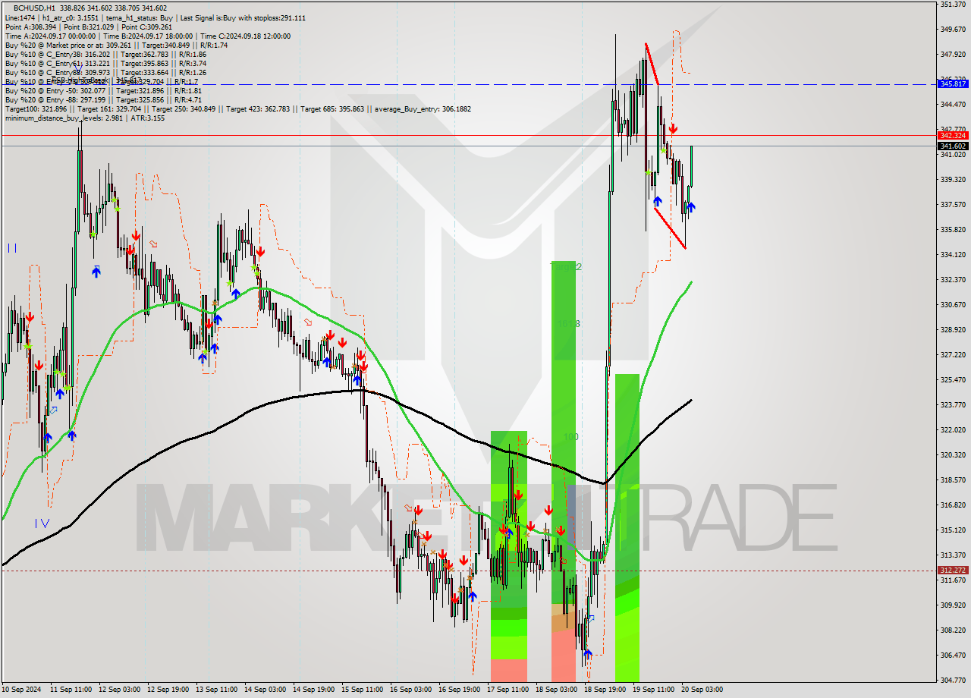Select the 309.920 price axis label
This screenshot has height=698, width=971.
click(953, 605)
